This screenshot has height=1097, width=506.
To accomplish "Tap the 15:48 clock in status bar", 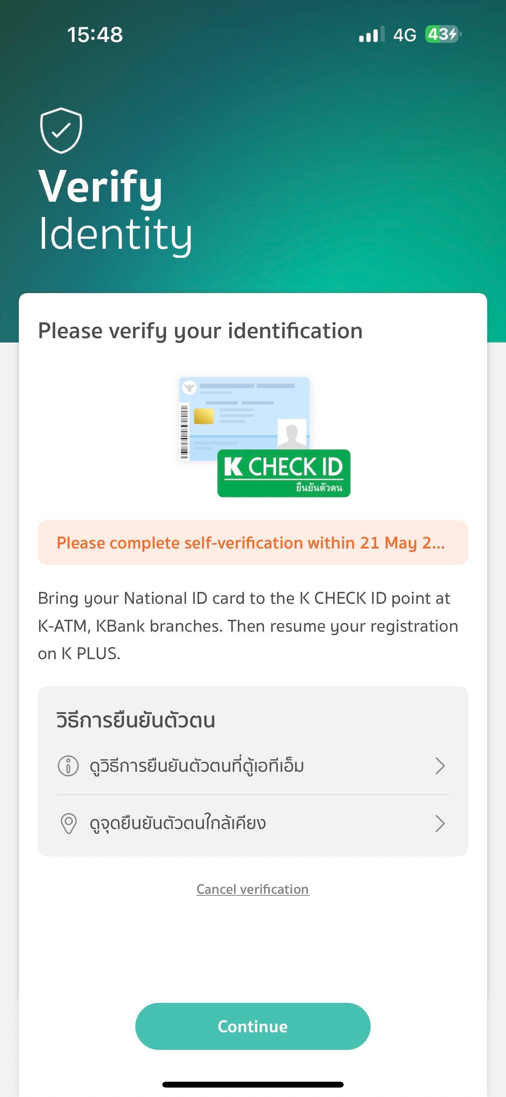I will click(95, 35).
